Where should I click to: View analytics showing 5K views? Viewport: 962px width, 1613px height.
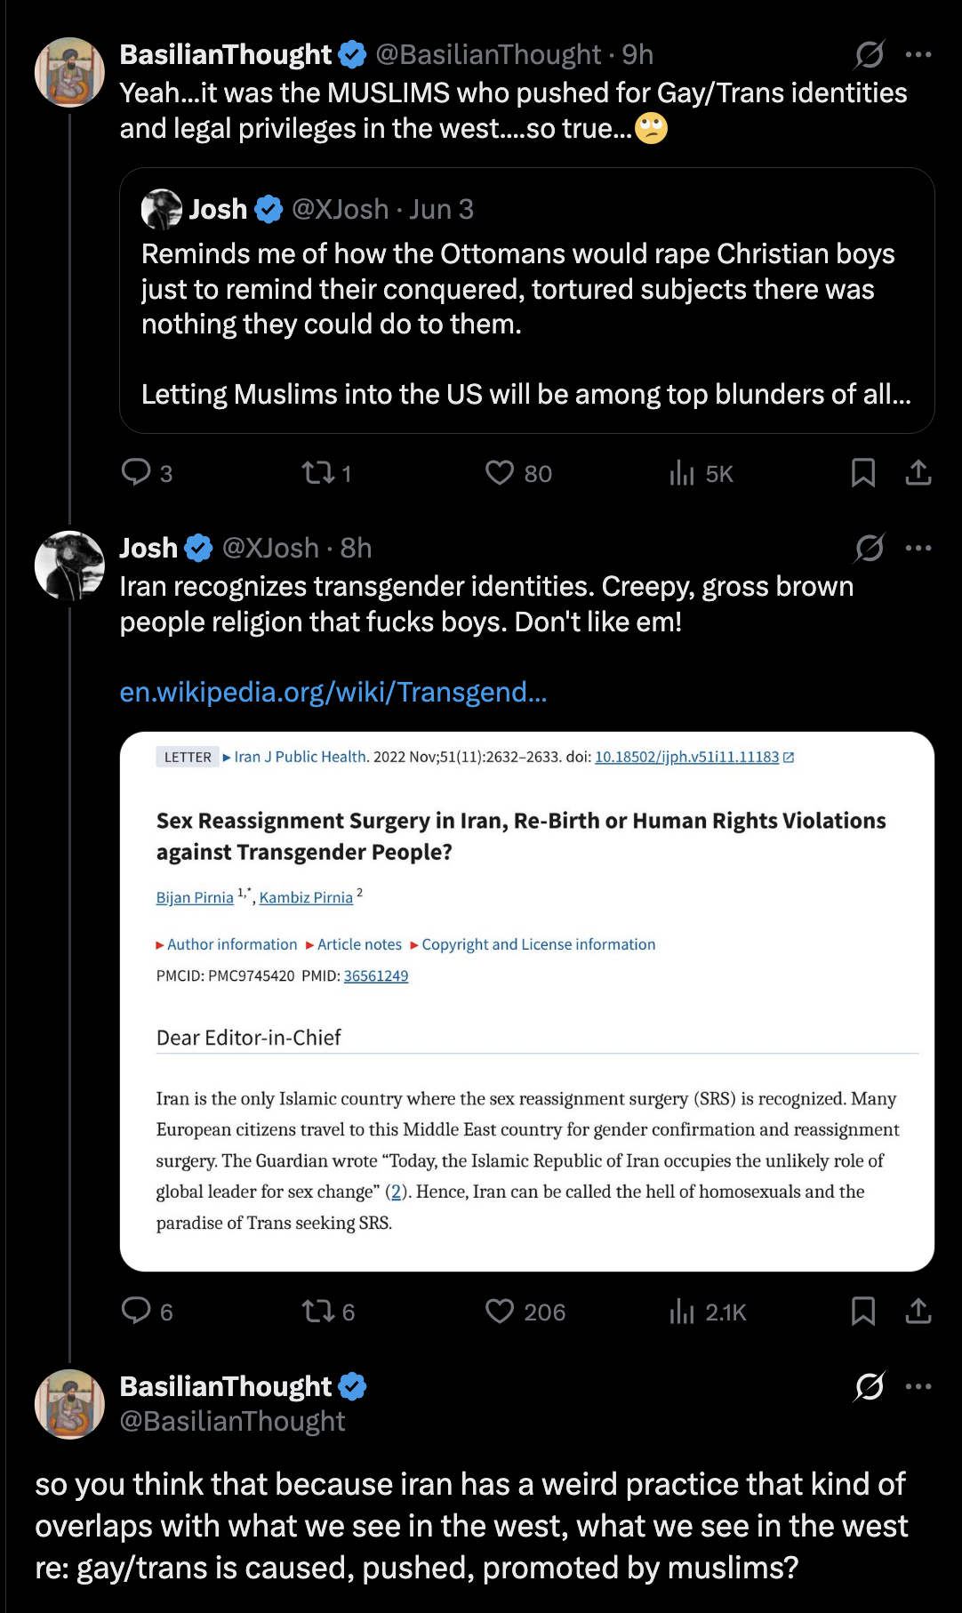[x=701, y=473]
